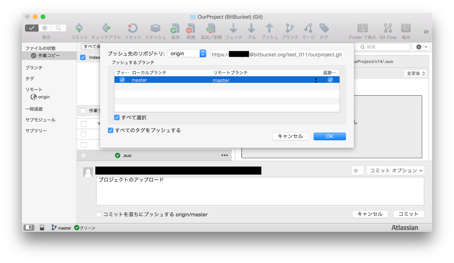Open the Terminal (端末) toolbar icon
Image resolution: width=454 pixels, height=263 pixels.
[x=406, y=28]
